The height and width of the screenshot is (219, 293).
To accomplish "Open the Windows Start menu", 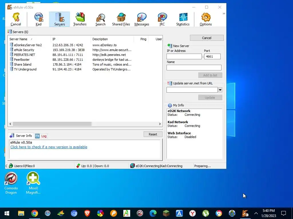I will point(7,213).
